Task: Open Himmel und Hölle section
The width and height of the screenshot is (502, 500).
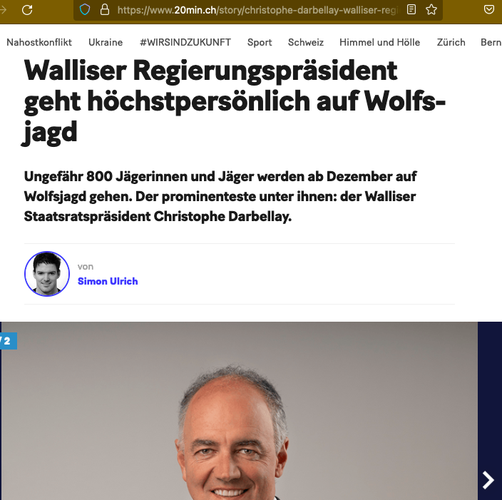Action: tap(379, 42)
